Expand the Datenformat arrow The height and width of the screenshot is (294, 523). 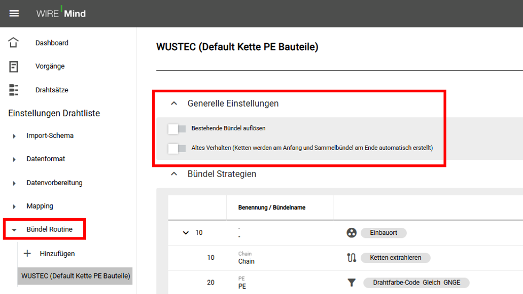click(x=14, y=160)
